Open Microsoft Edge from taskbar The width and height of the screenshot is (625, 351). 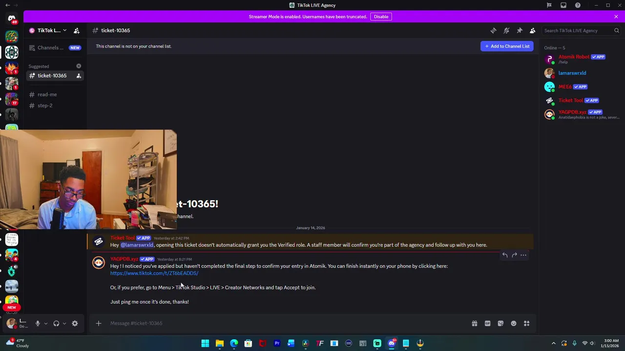click(234, 343)
